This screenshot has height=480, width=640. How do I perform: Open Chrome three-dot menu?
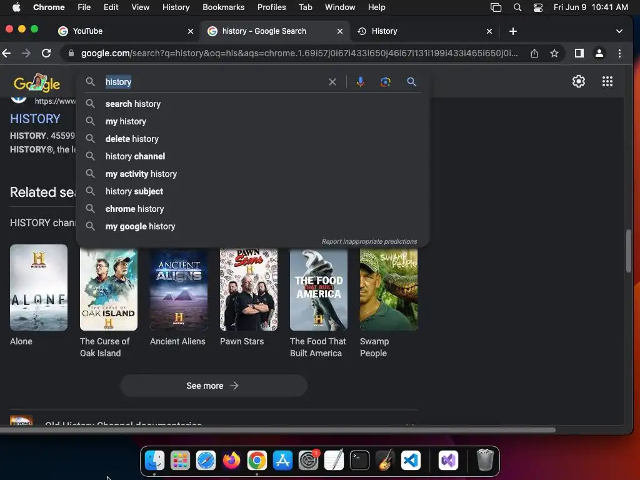[x=619, y=53]
